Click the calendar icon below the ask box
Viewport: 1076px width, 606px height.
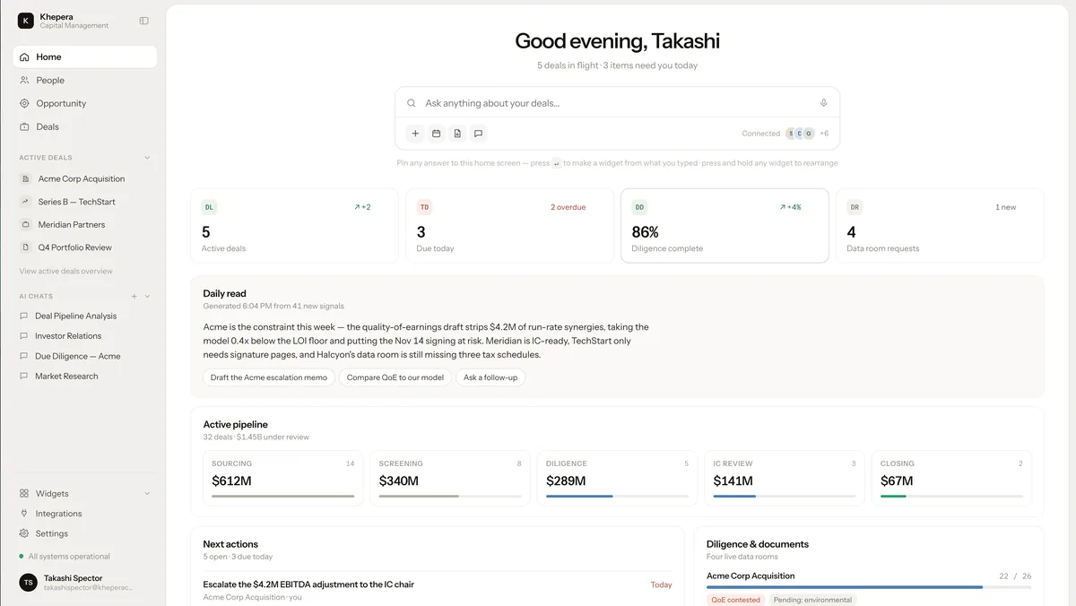(x=437, y=134)
